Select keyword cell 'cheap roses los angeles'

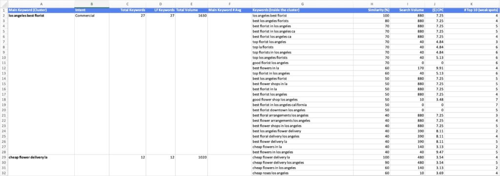[302, 173]
